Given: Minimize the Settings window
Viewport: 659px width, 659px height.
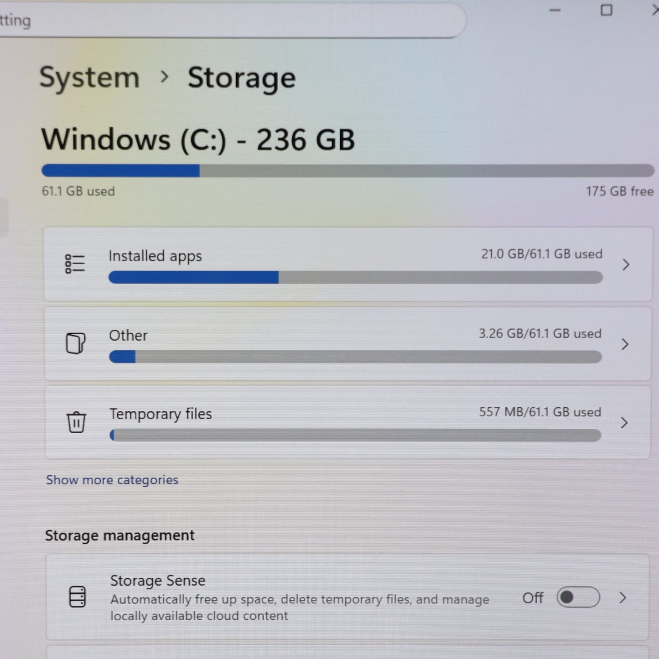Looking at the screenshot, I should tap(555, 10).
